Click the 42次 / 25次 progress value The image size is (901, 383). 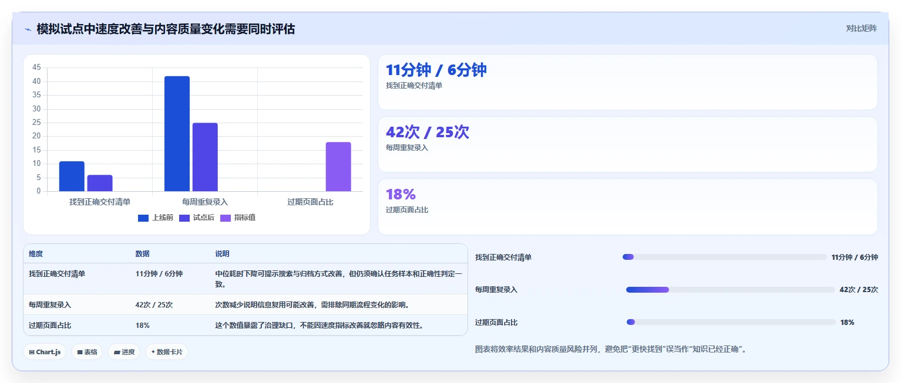(x=859, y=290)
